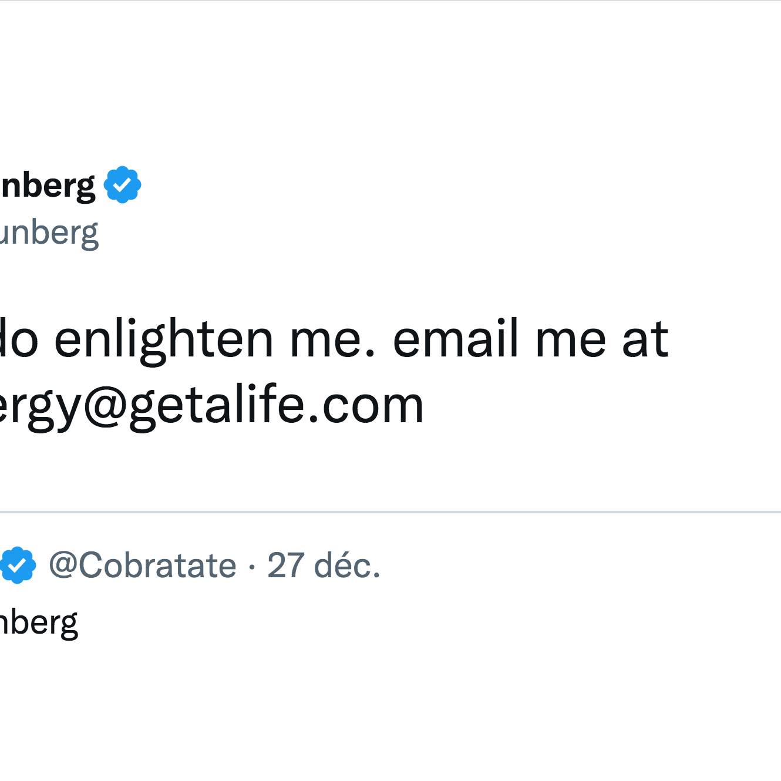Image resolution: width=781 pixels, height=781 pixels.
Task: Click the blue checkmark in the quoted tweet
Action: pyautogui.click(x=19, y=564)
